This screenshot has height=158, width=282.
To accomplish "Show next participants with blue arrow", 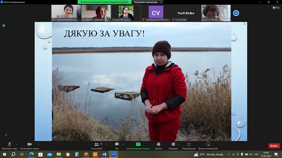I will [x=236, y=13].
